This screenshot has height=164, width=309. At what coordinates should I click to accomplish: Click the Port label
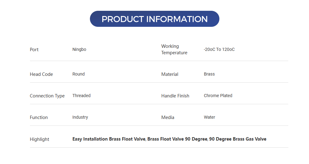click(34, 50)
